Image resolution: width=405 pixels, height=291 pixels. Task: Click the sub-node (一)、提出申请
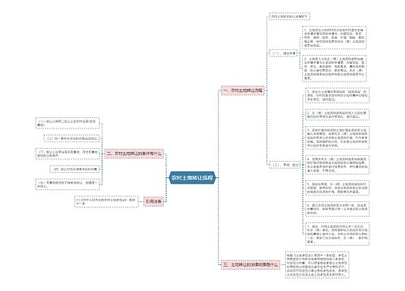click(x=283, y=53)
